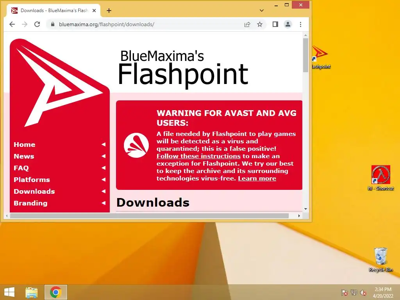
Task: Open Action Center flag tray icon
Action: (x=344, y=292)
